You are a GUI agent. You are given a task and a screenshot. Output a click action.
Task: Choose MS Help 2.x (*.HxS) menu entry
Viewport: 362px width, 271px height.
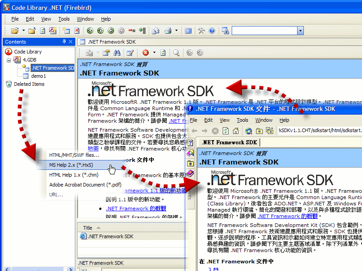71,165
